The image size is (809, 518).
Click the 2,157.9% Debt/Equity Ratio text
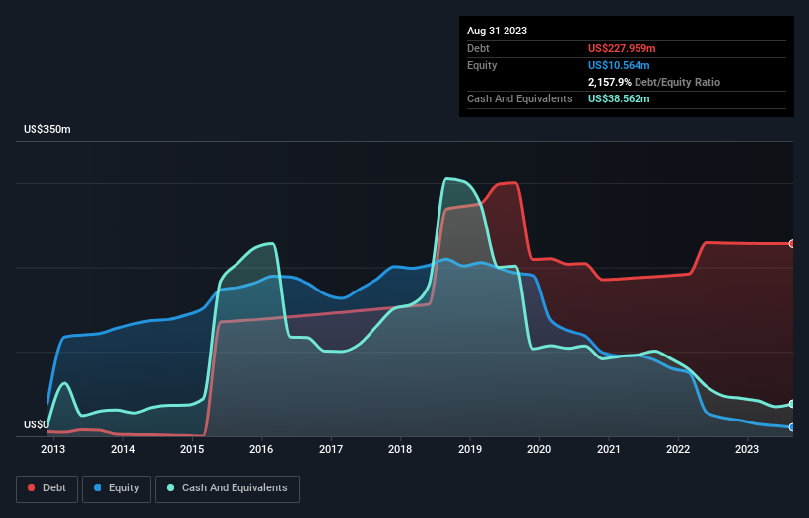654,82
